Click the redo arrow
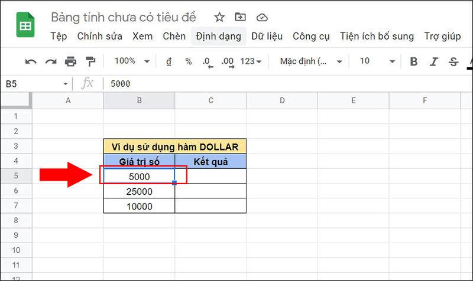Image resolution: width=473 pixels, height=281 pixels. [51, 61]
